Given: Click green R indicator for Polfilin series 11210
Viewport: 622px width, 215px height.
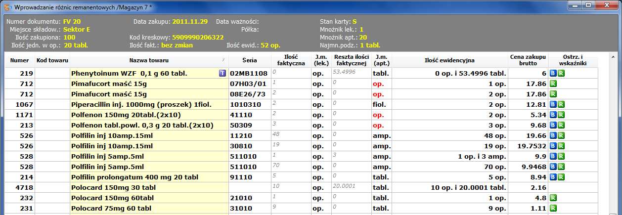Looking at the screenshot, I should click(x=561, y=135).
